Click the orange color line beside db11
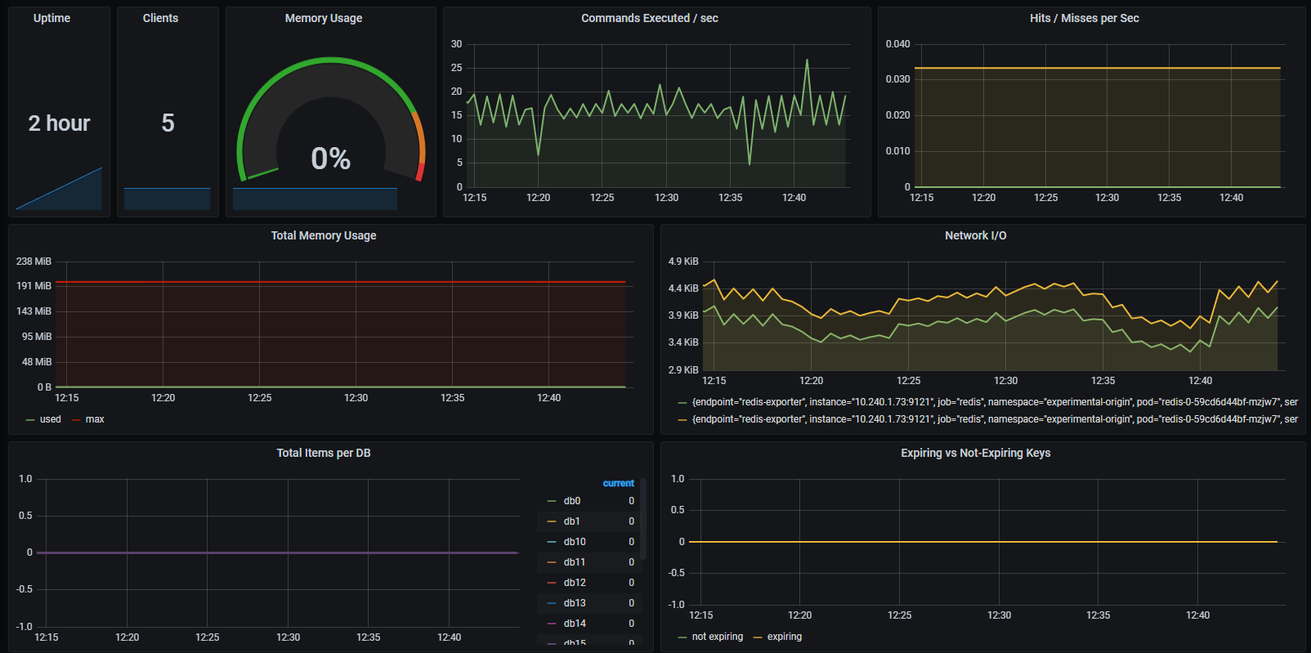1311x653 pixels. point(552,562)
